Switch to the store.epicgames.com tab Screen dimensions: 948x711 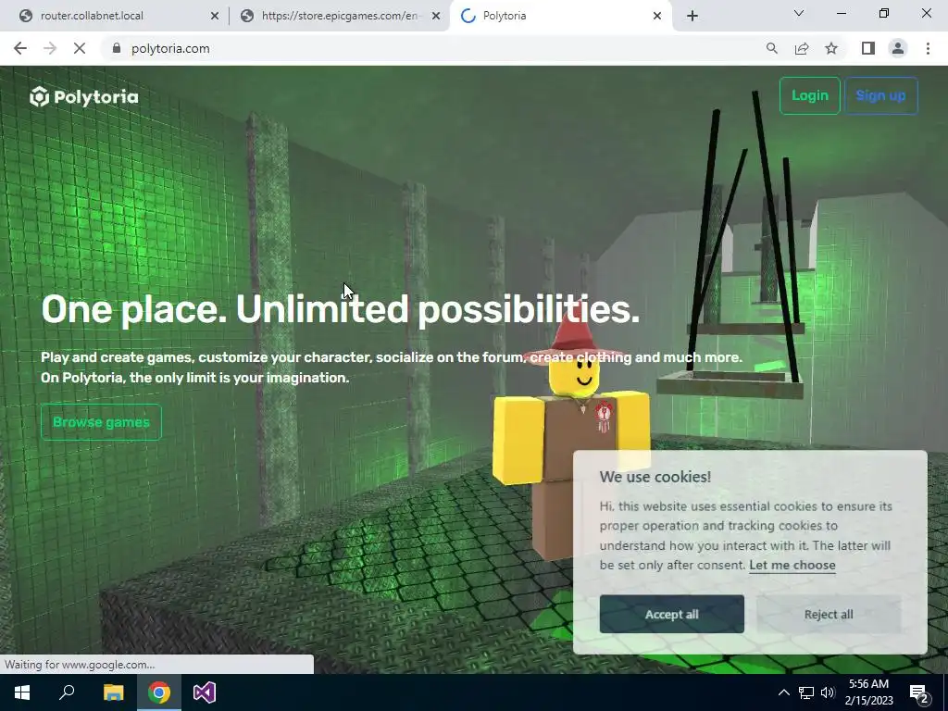tap(339, 16)
